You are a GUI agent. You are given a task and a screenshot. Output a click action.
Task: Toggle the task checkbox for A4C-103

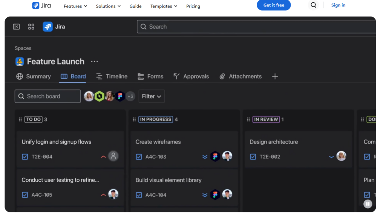click(x=139, y=157)
